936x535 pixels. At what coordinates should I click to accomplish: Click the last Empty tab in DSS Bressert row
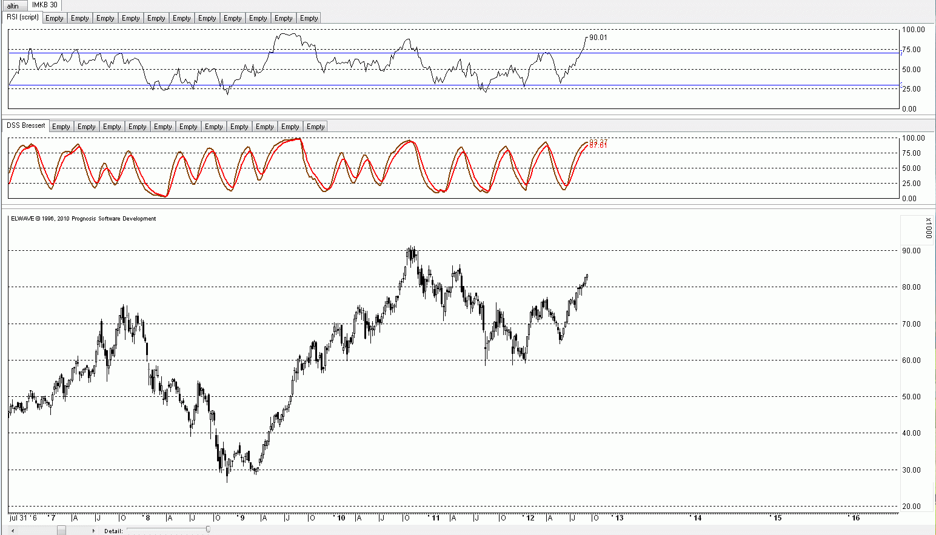tap(316, 127)
